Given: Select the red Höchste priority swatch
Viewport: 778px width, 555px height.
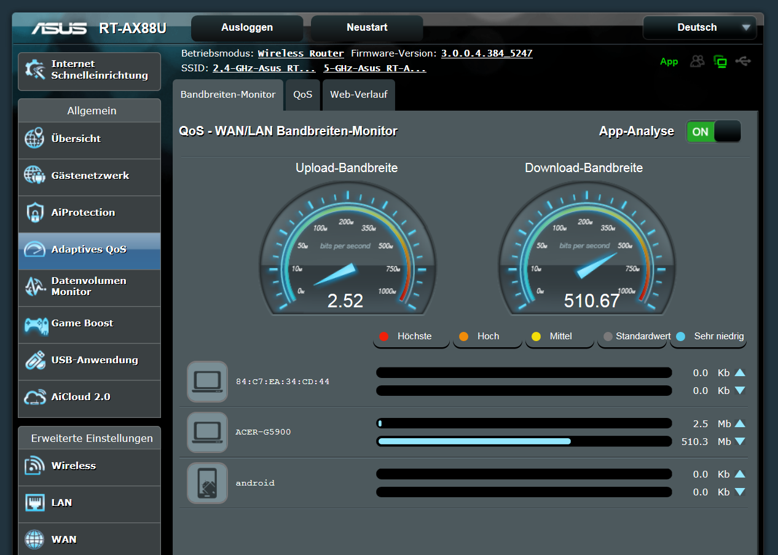Looking at the screenshot, I should [384, 336].
